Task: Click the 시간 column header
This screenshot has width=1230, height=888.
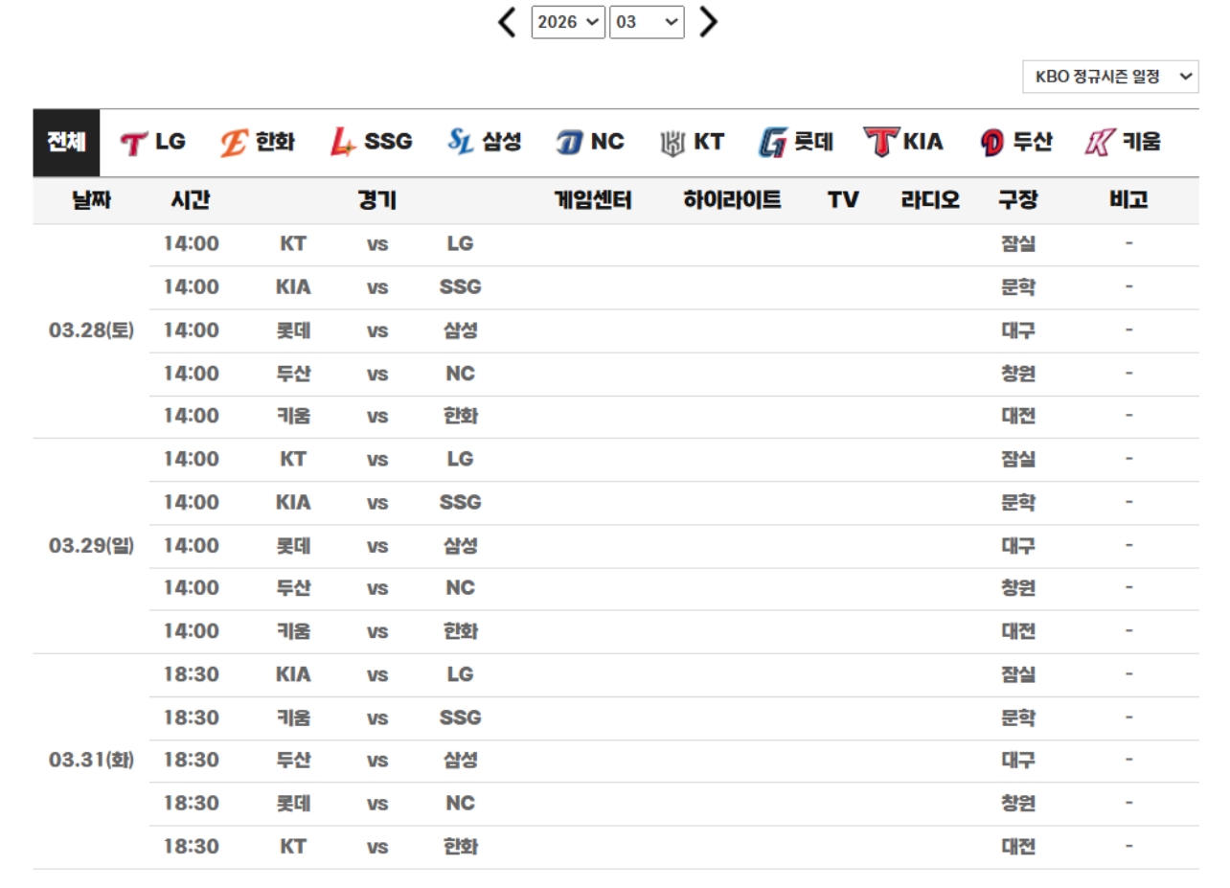Action: pos(190,200)
